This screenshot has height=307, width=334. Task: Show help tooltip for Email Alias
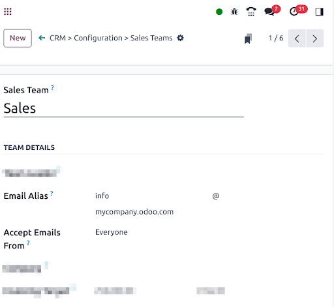pyautogui.click(x=52, y=194)
